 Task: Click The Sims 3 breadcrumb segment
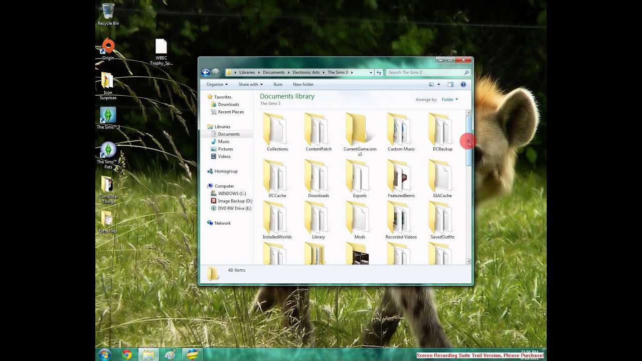pos(338,72)
